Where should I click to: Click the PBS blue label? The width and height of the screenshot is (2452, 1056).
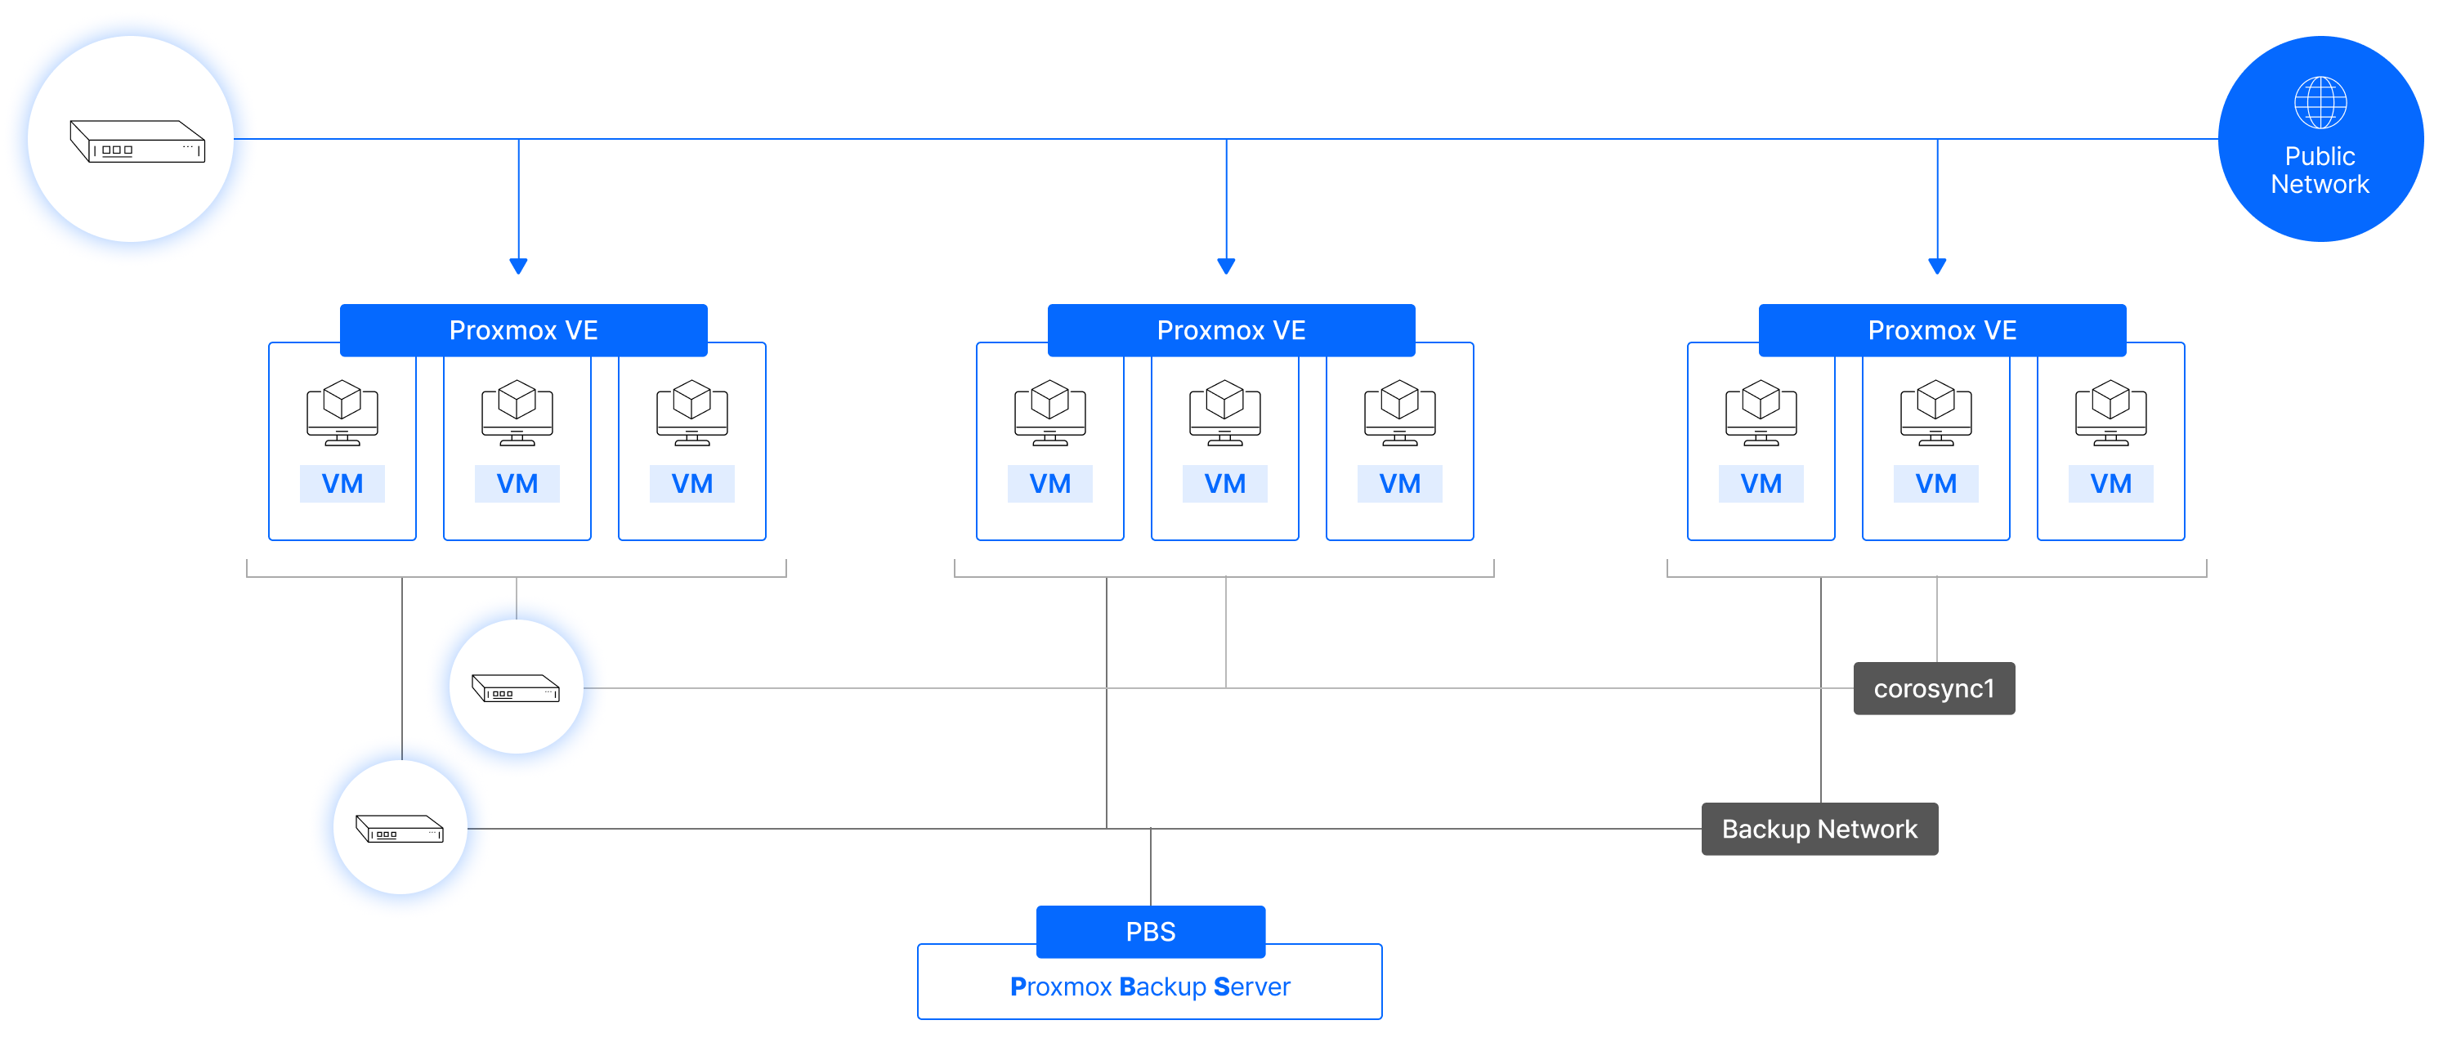(x=1151, y=931)
